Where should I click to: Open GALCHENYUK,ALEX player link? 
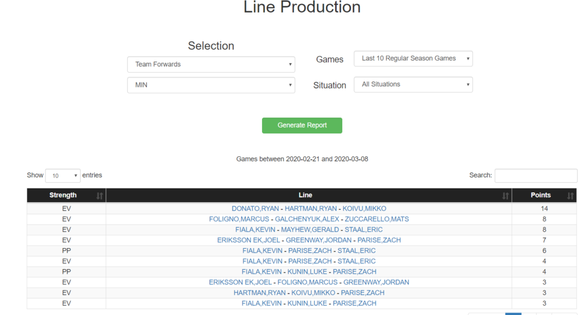[x=307, y=219]
